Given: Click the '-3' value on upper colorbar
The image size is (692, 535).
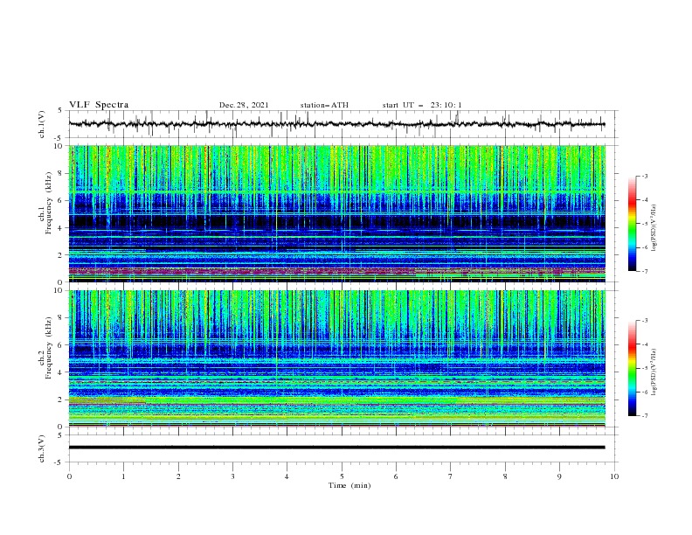Looking at the screenshot, I should (x=644, y=176).
